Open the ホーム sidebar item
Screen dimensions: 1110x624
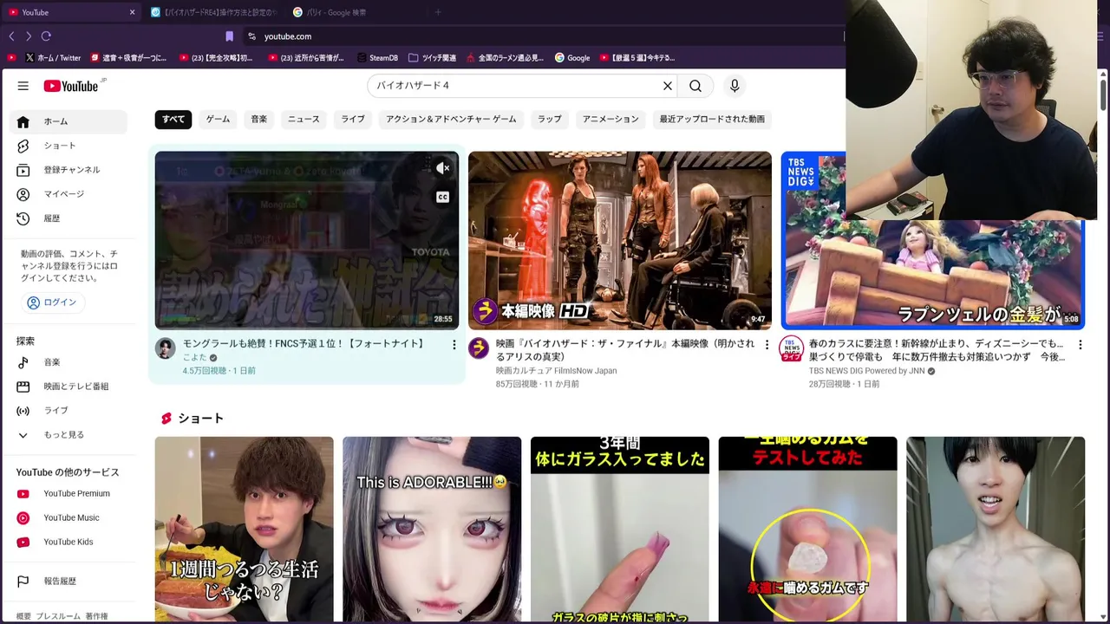click(68, 121)
